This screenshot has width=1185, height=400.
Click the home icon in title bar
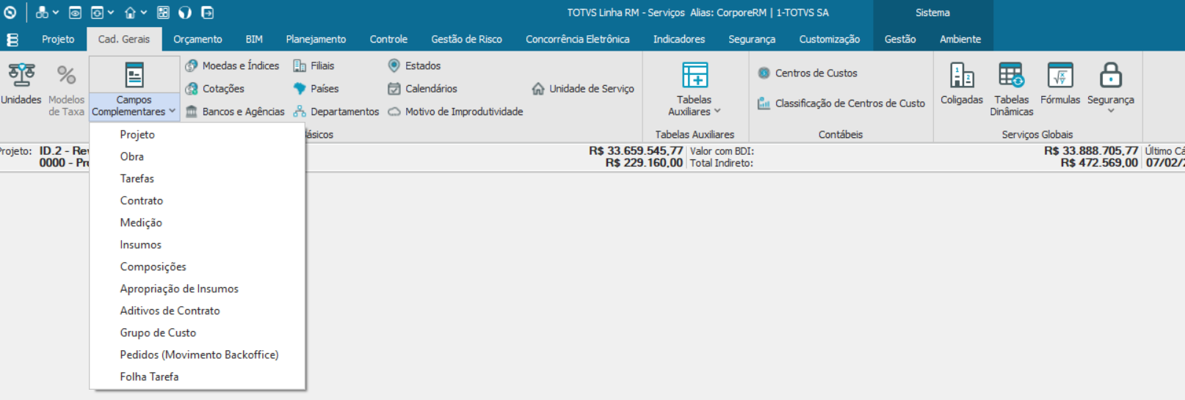click(130, 12)
